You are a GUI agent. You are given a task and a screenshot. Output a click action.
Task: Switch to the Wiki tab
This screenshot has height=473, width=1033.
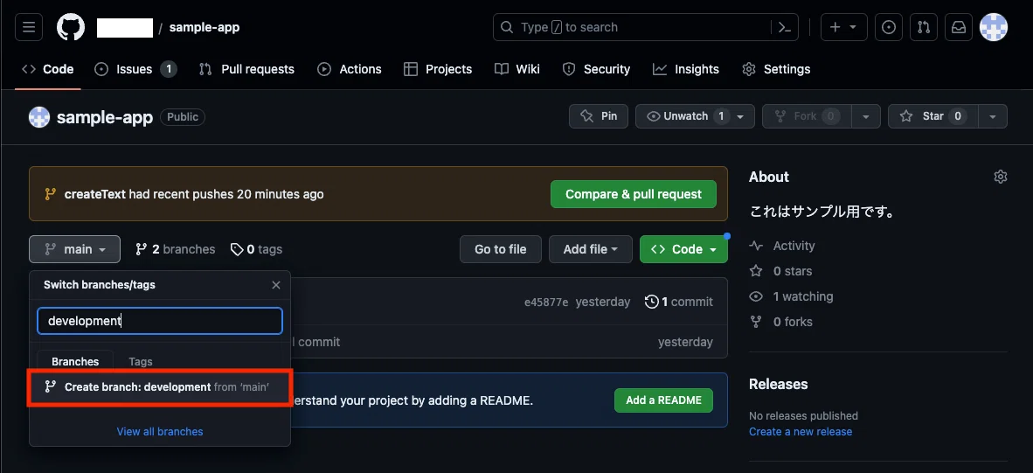(517, 69)
